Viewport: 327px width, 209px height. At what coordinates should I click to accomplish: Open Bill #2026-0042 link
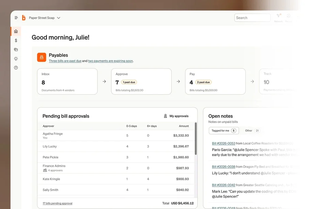(223, 185)
